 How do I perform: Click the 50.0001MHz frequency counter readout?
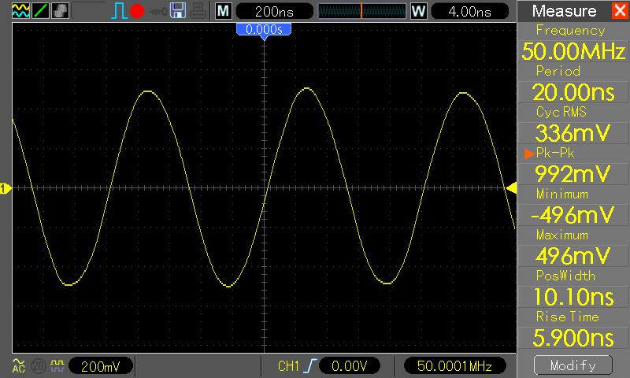(454, 365)
